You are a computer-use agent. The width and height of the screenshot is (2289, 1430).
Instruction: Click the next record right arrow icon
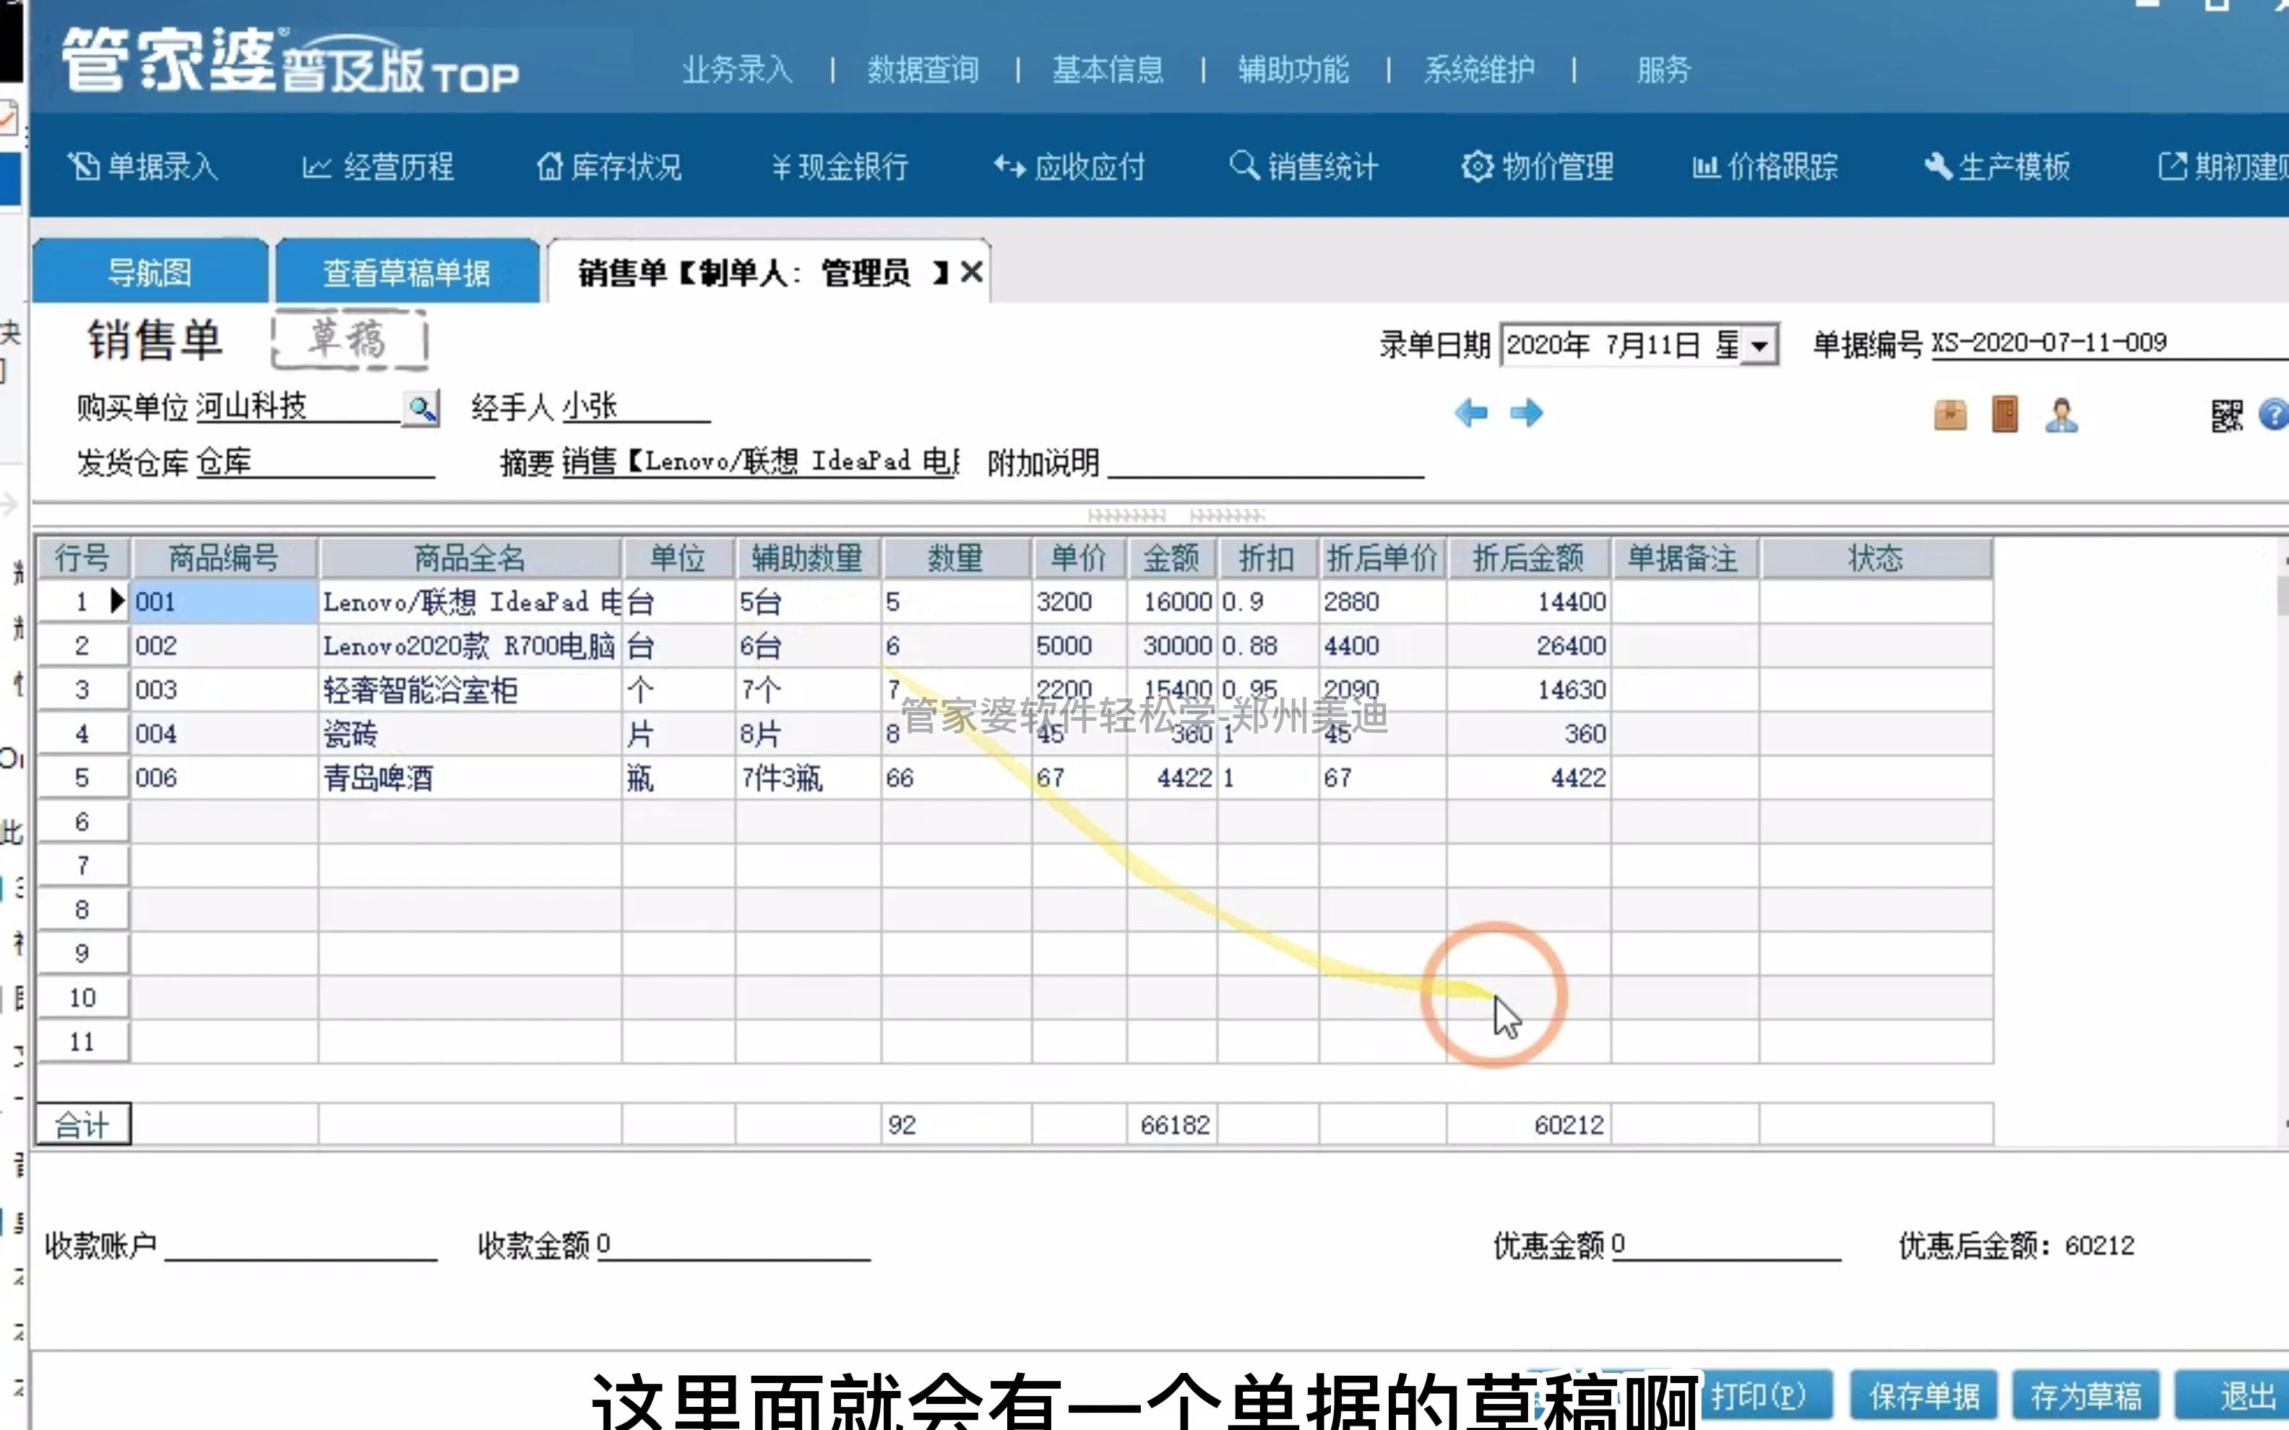1527,413
